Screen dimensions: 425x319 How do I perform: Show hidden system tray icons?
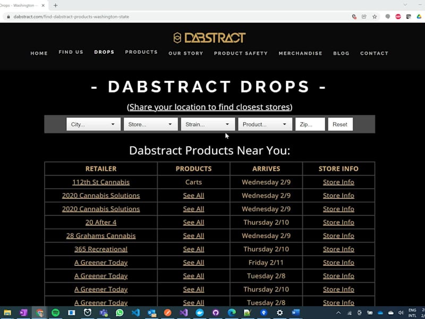[x=338, y=313]
